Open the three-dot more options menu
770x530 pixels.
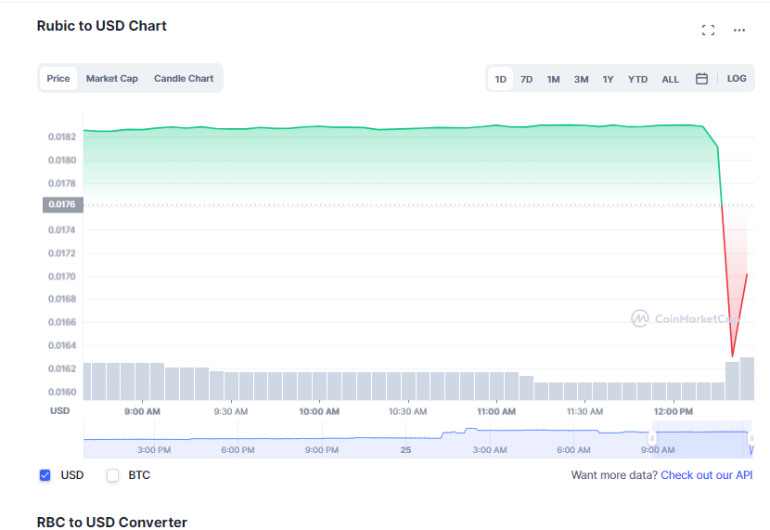(x=739, y=30)
